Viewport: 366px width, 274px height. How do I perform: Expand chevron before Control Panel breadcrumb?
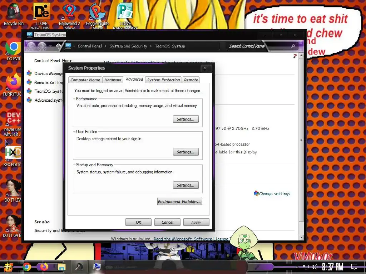[x=74, y=46]
